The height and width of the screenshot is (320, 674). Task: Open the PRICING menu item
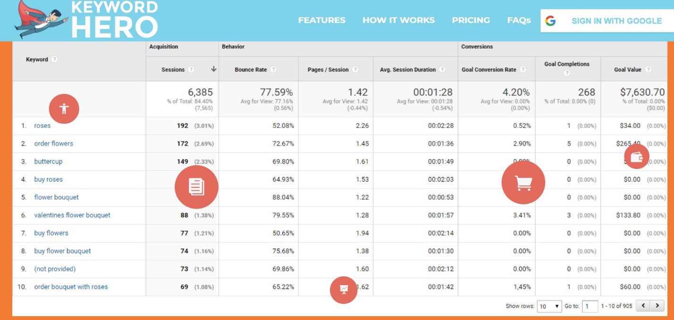click(x=471, y=20)
